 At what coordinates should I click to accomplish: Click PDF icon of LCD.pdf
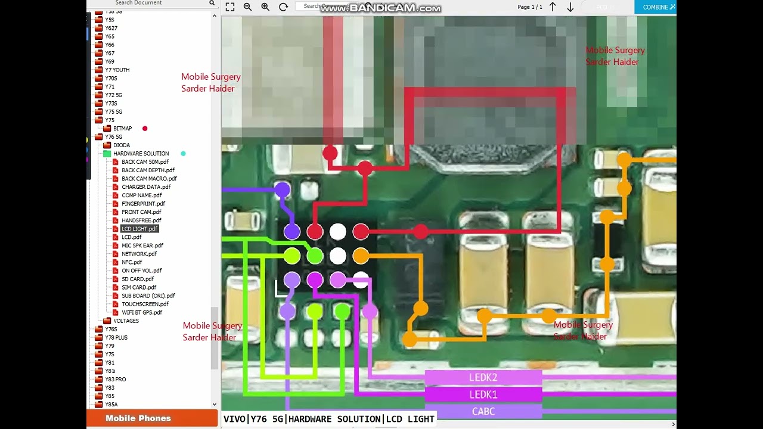116,237
